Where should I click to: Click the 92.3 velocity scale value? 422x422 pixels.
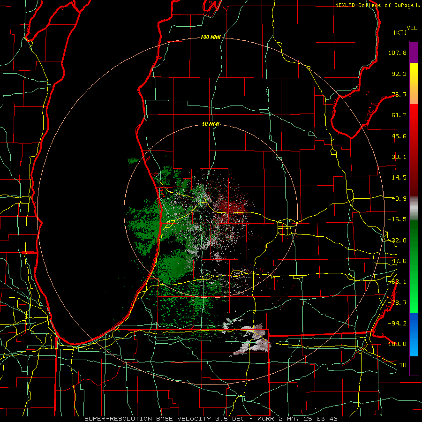click(x=399, y=74)
